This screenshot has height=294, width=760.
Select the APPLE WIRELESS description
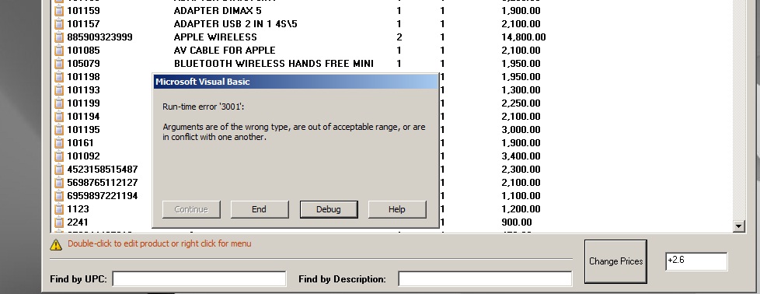215,37
